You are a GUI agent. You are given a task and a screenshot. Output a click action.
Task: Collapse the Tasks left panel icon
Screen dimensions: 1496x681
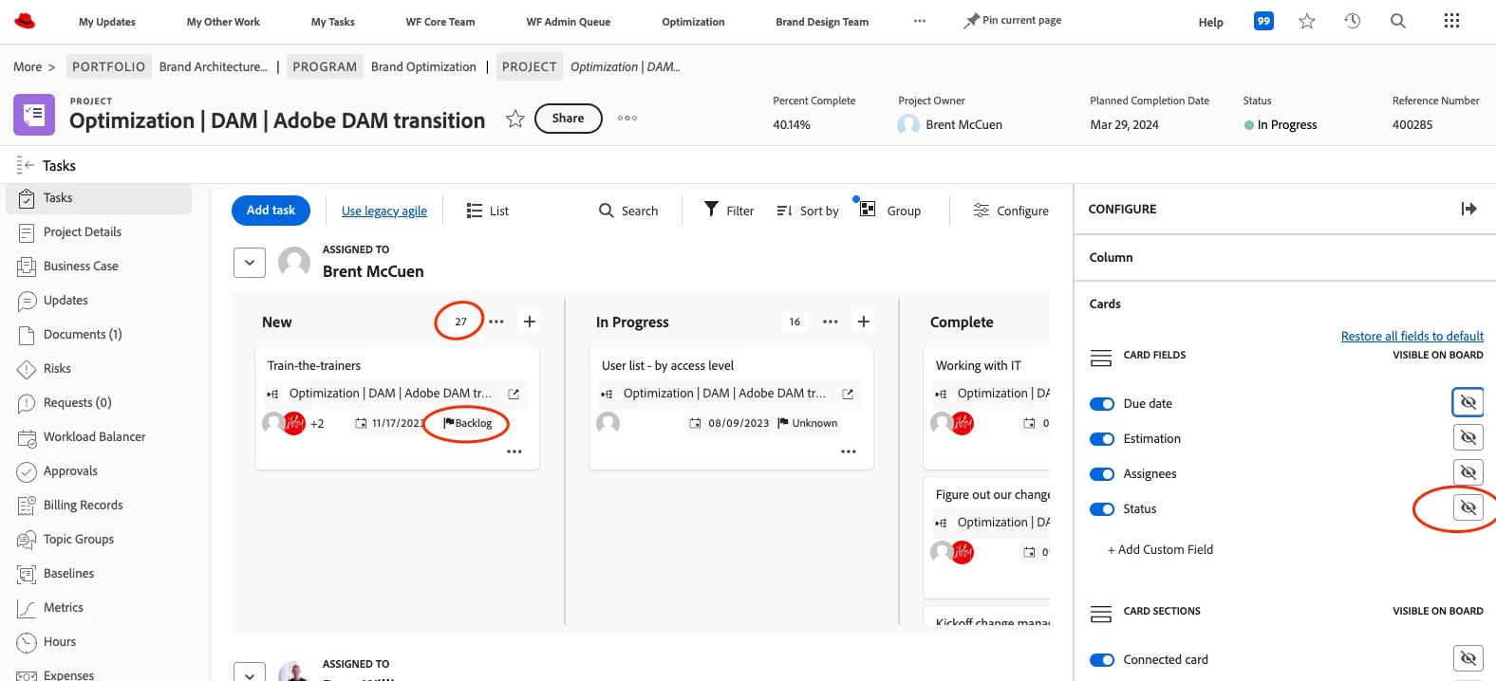tap(26, 165)
